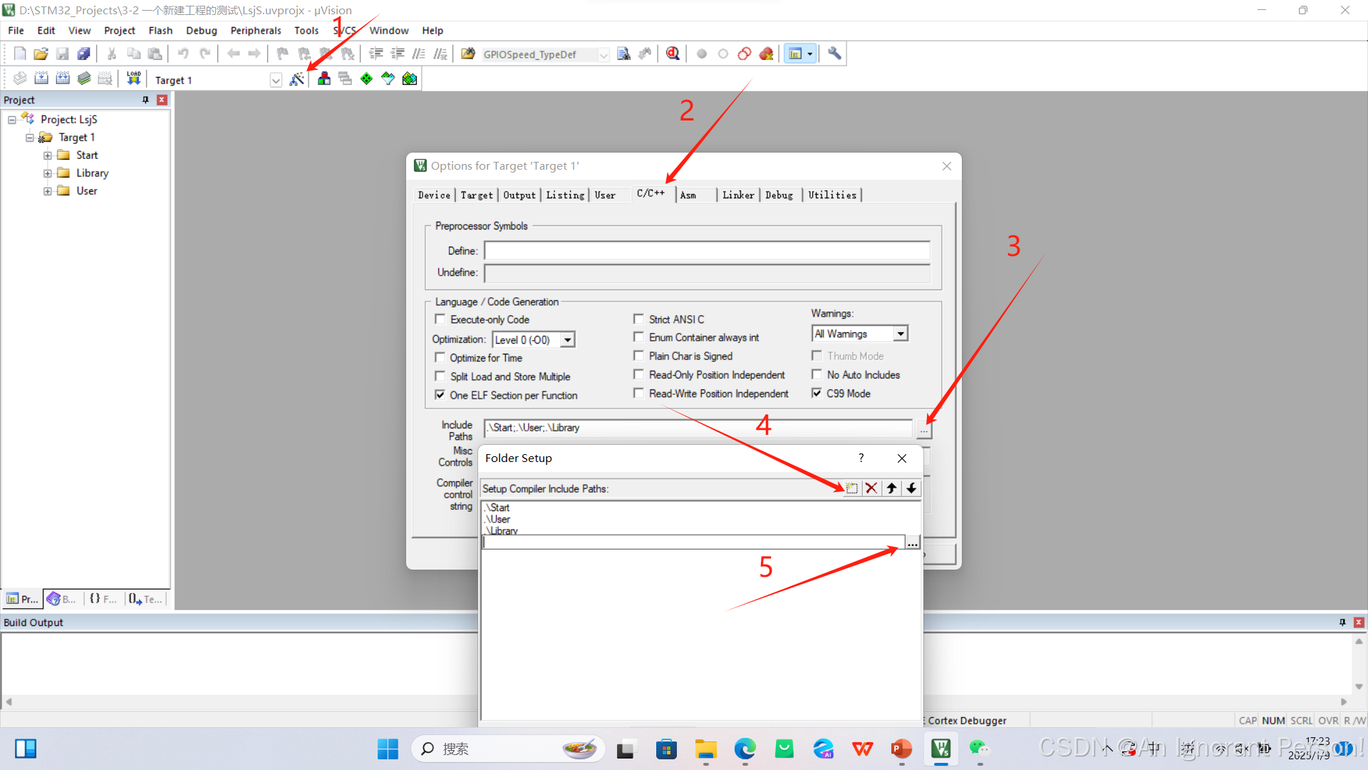Click the Define input field
Viewport: 1368px width, 770px height.
(707, 251)
